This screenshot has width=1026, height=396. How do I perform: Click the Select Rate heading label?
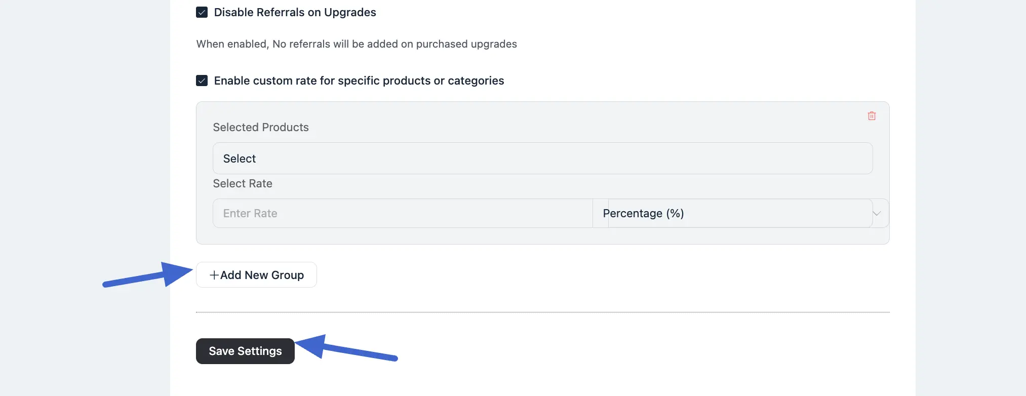point(243,183)
